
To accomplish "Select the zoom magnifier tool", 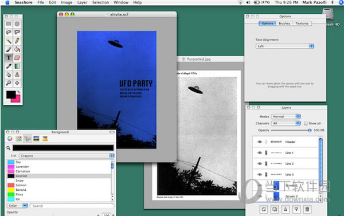I will tap(9, 83).
